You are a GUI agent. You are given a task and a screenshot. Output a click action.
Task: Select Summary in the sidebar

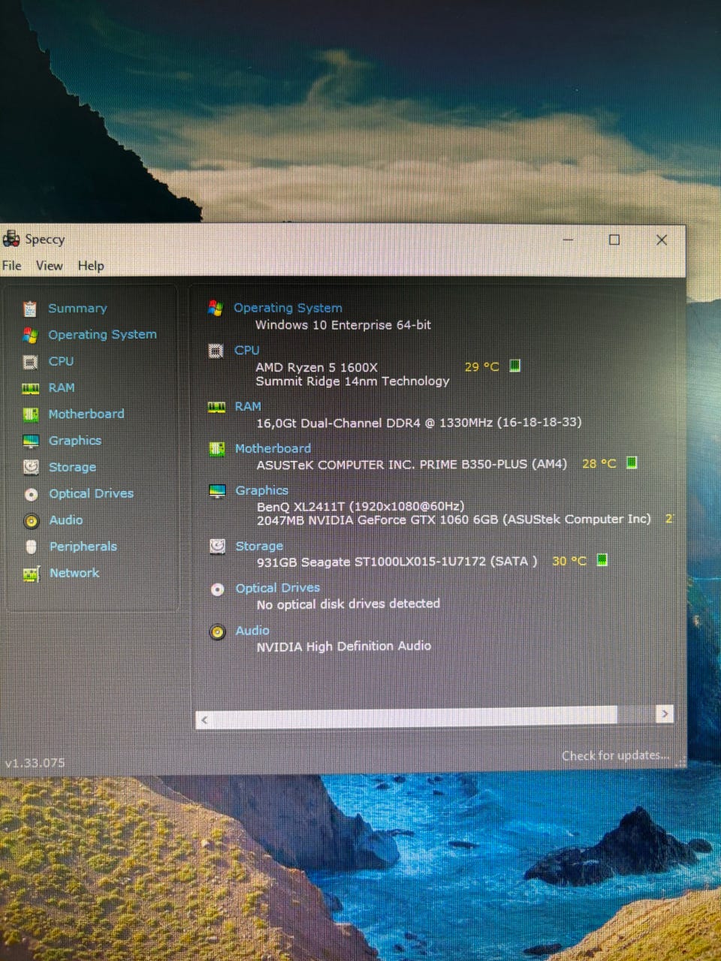pyautogui.click(x=77, y=309)
